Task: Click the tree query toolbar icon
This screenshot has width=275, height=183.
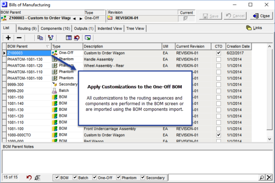Action: point(51,38)
